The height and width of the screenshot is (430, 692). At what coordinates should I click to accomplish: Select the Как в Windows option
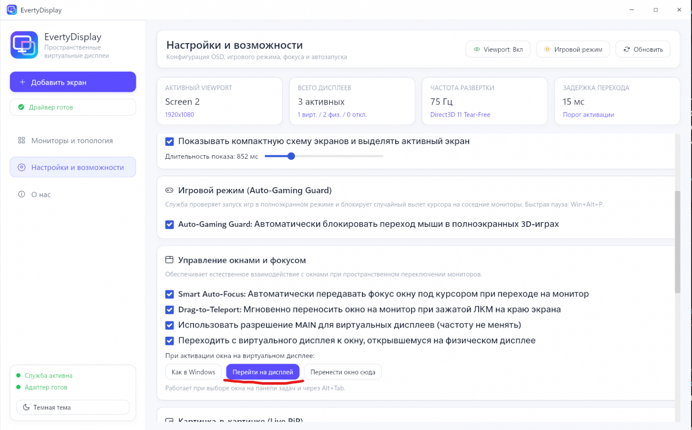193,372
